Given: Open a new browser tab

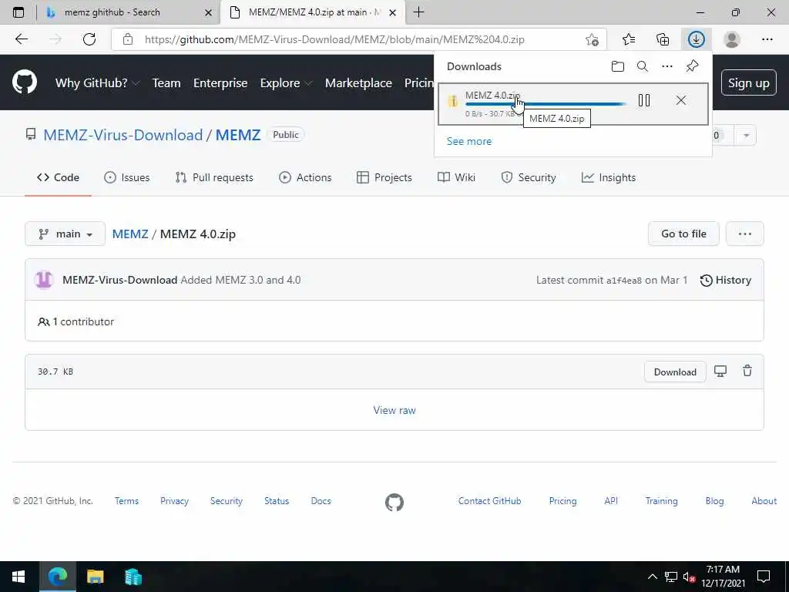Looking at the screenshot, I should click(x=418, y=12).
